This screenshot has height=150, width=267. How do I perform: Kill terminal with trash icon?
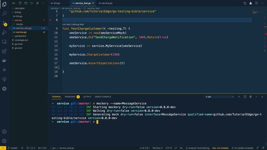(x=251, y=97)
